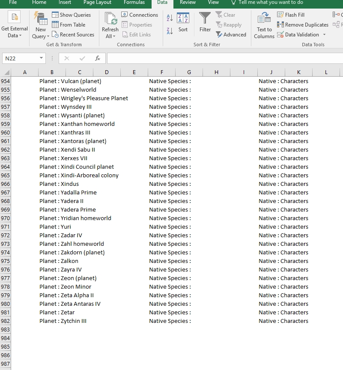Click Native : Characters in row 954

click(x=283, y=81)
